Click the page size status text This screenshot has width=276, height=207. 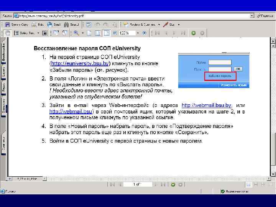coord(27,179)
